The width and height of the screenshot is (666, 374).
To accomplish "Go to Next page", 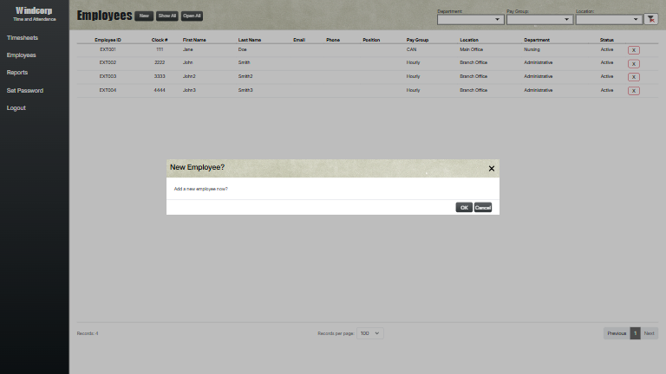I will pos(649,333).
